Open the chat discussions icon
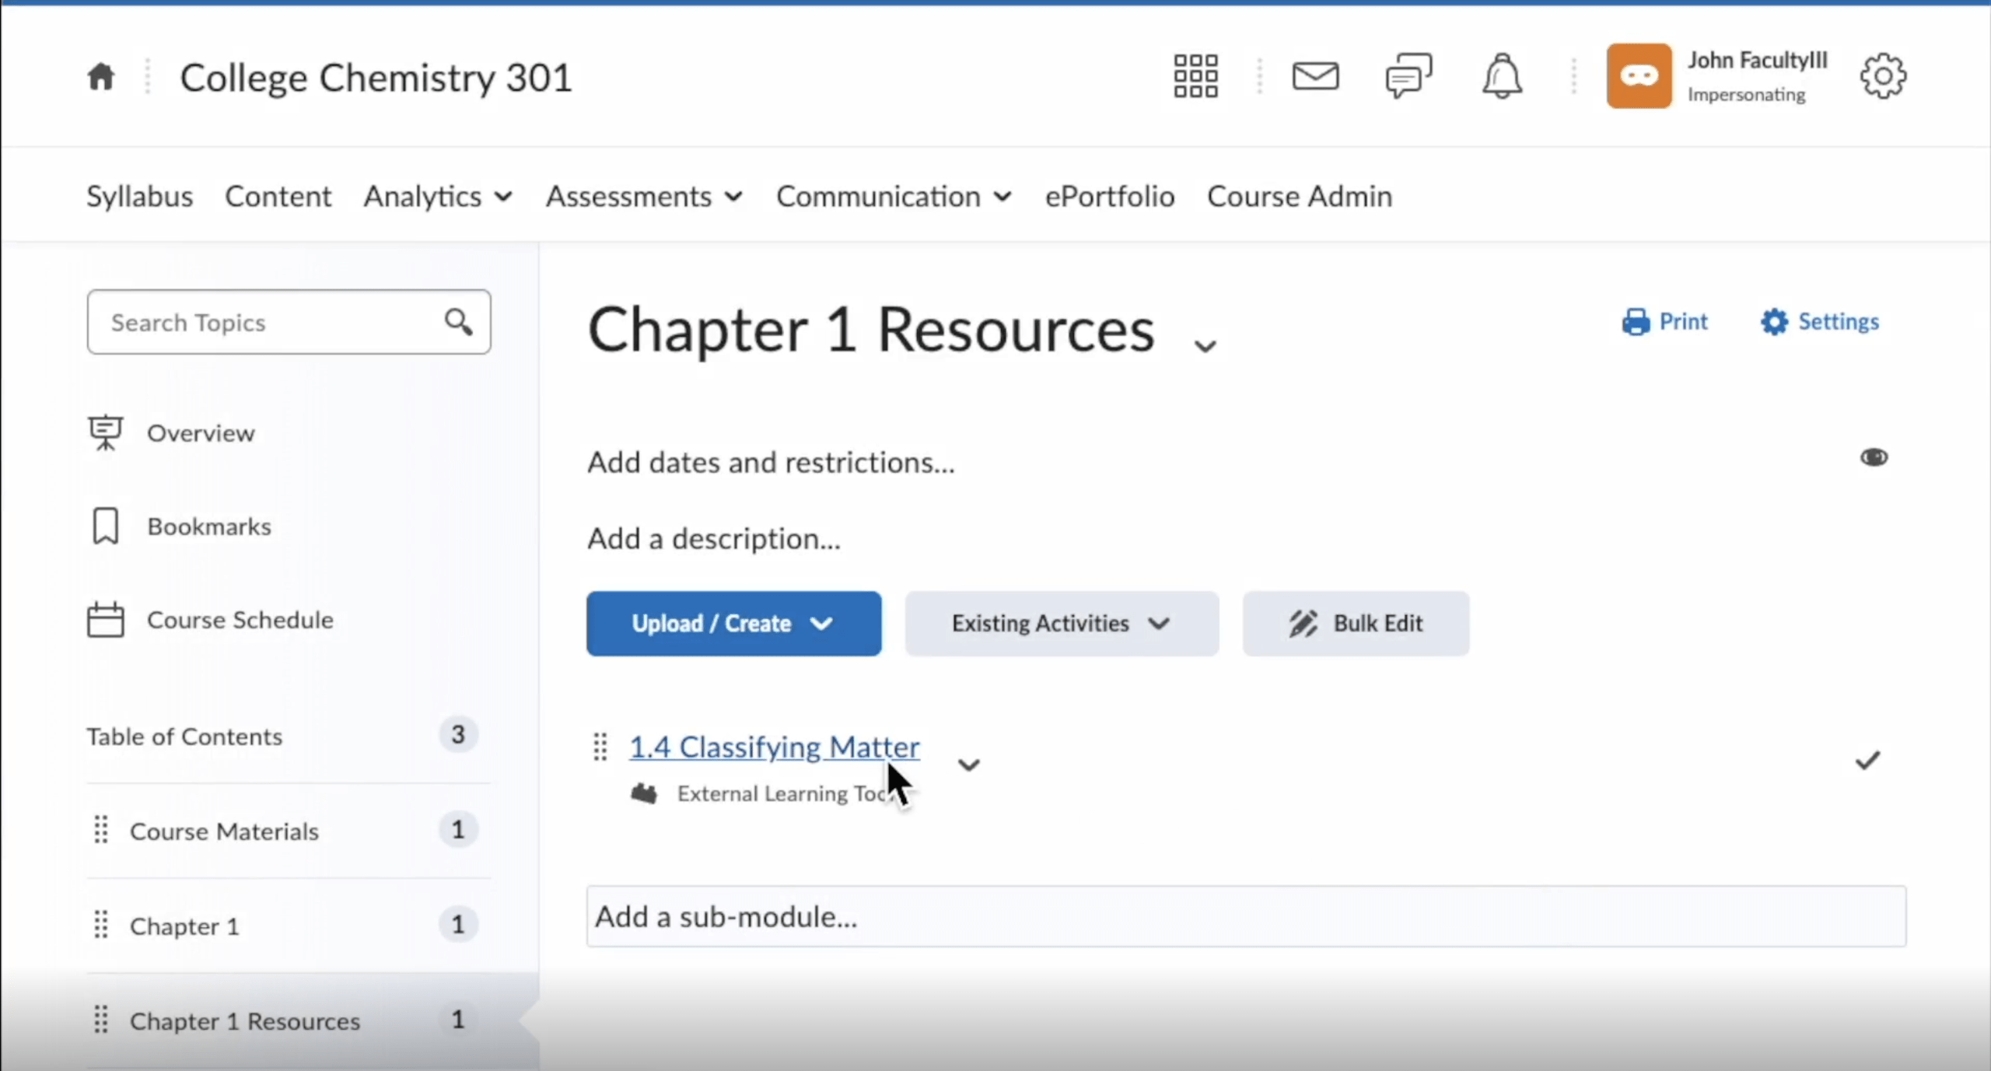This screenshot has width=1991, height=1071. [x=1408, y=75]
